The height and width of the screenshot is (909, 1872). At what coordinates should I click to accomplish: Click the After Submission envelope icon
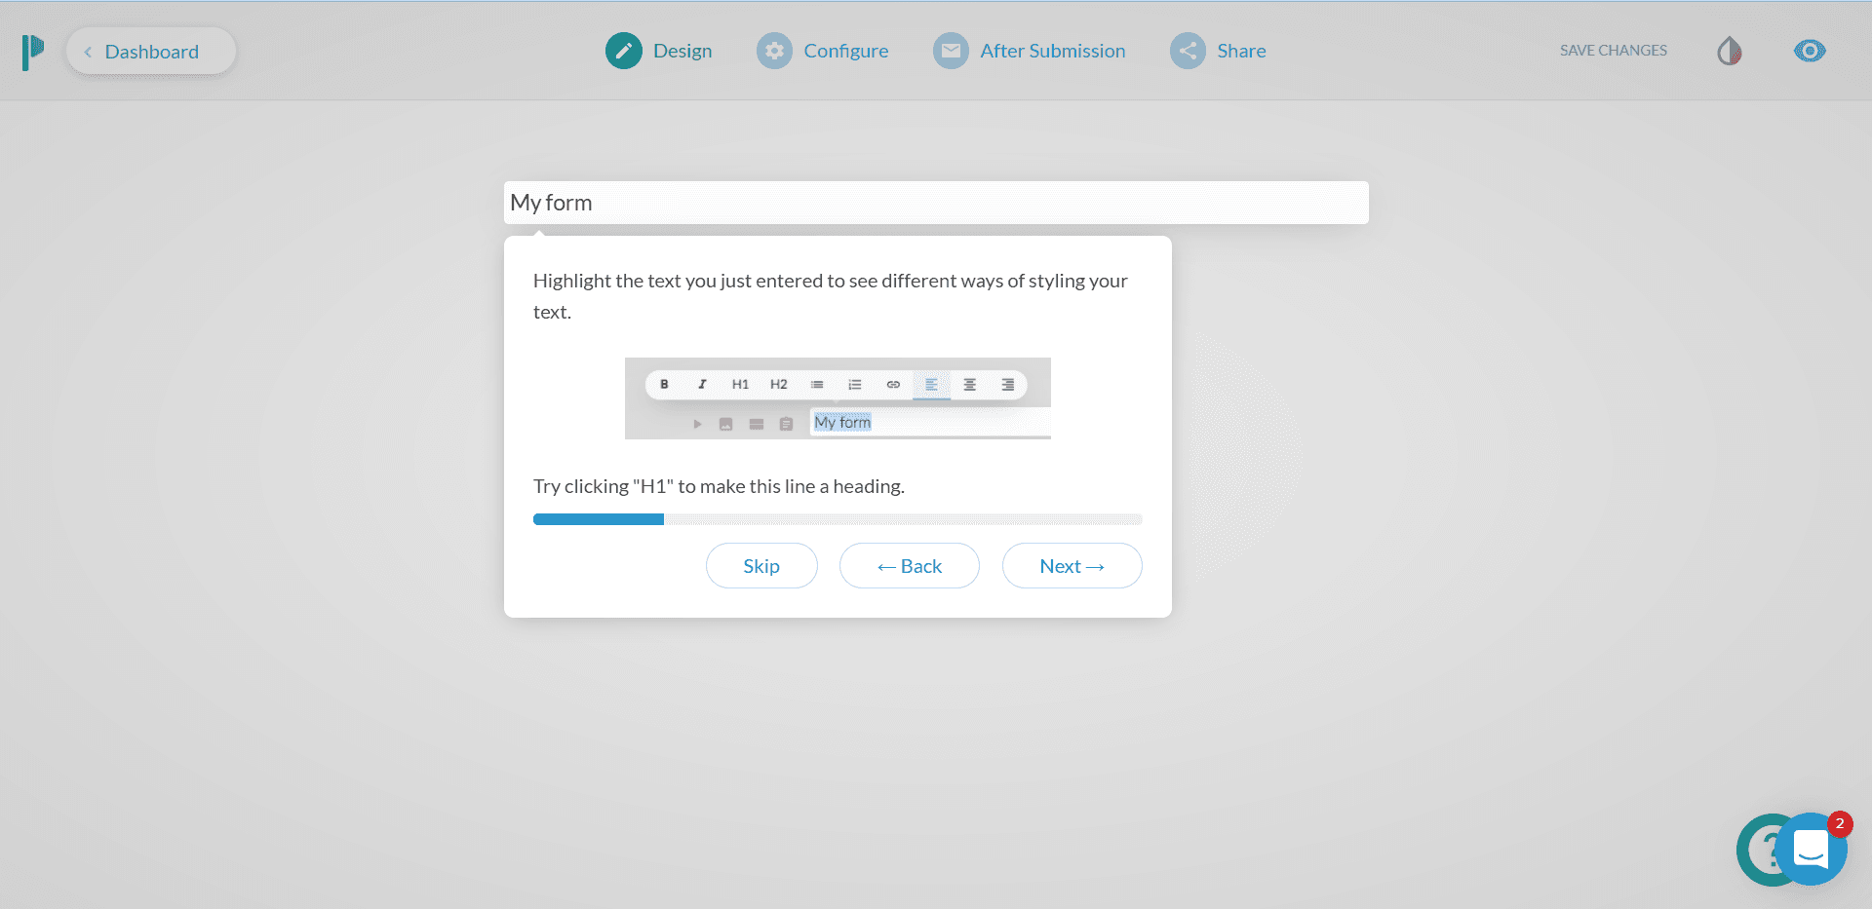[x=951, y=51]
